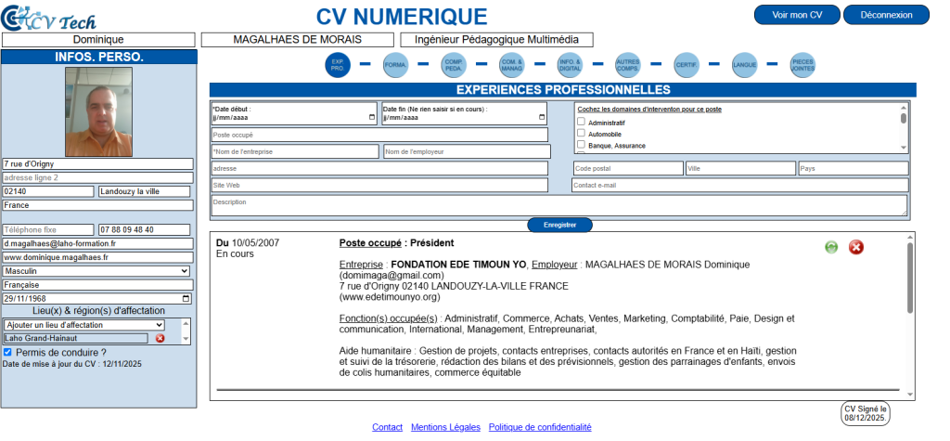Click the Code postal field in experience form
Image resolution: width=950 pixels, height=441 pixels.
[x=628, y=169]
